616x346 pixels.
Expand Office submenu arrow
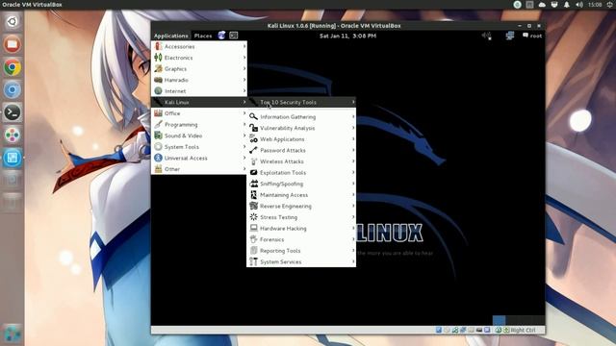(x=244, y=113)
